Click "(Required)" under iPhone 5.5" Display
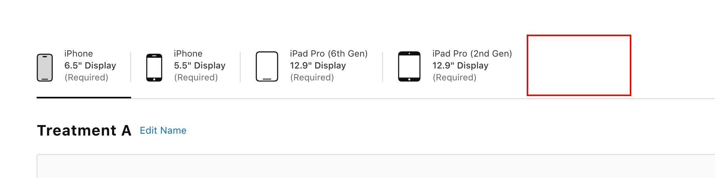 point(196,77)
